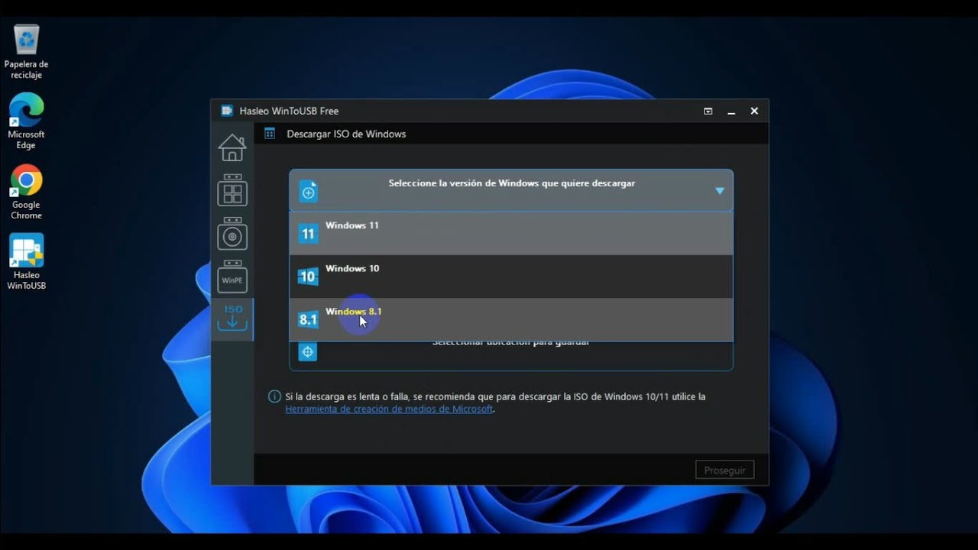Click the blue 11 icon for Windows 11
Image resolution: width=978 pixels, height=550 pixels.
(308, 234)
